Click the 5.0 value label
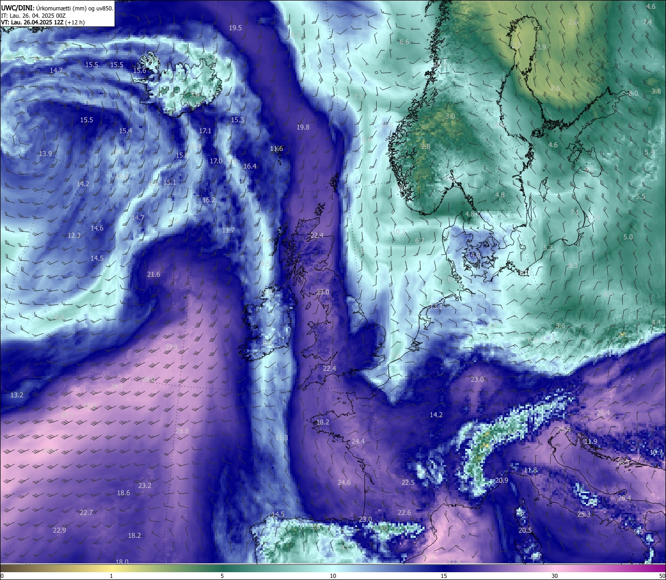The width and height of the screenshot is (666, 580). click(x=628, y=237)
